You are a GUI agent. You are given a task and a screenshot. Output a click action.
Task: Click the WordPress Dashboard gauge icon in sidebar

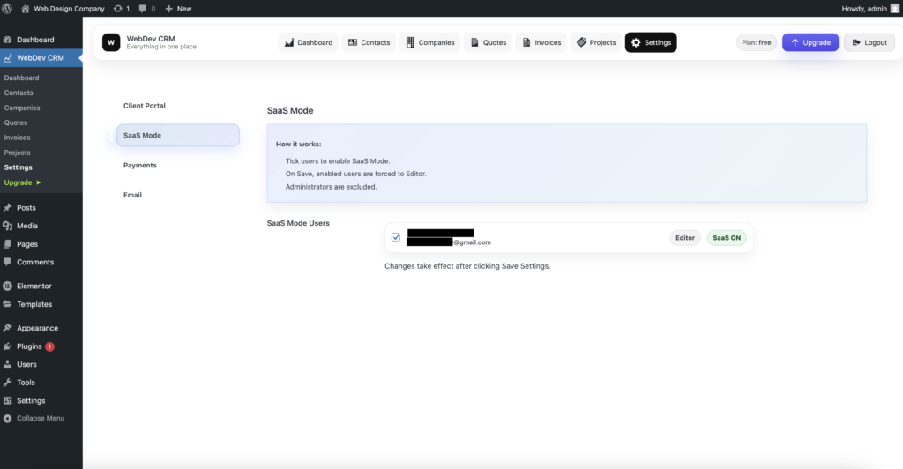tap(7, 40)
